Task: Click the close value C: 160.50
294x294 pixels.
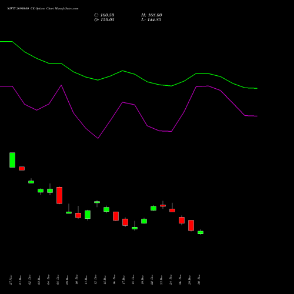Action: [x=104, y=15]
